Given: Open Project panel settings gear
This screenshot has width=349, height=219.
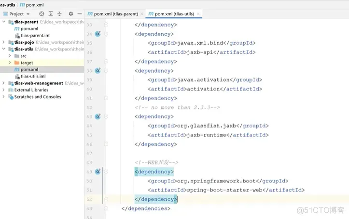Looking at the screenshot, I should 71,14.
